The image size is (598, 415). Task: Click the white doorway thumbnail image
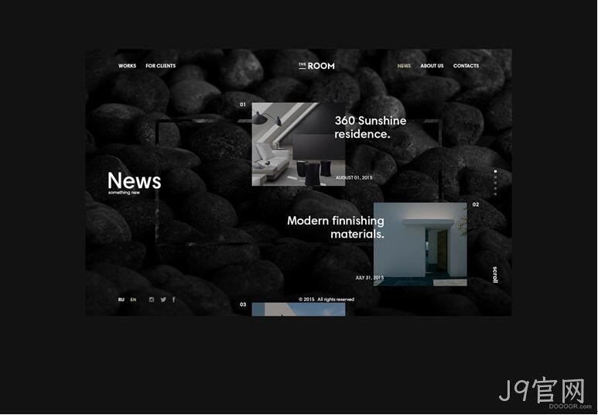click(420, 244)
